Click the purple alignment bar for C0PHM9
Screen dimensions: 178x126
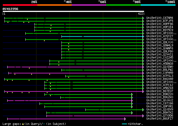coord(75,73)
